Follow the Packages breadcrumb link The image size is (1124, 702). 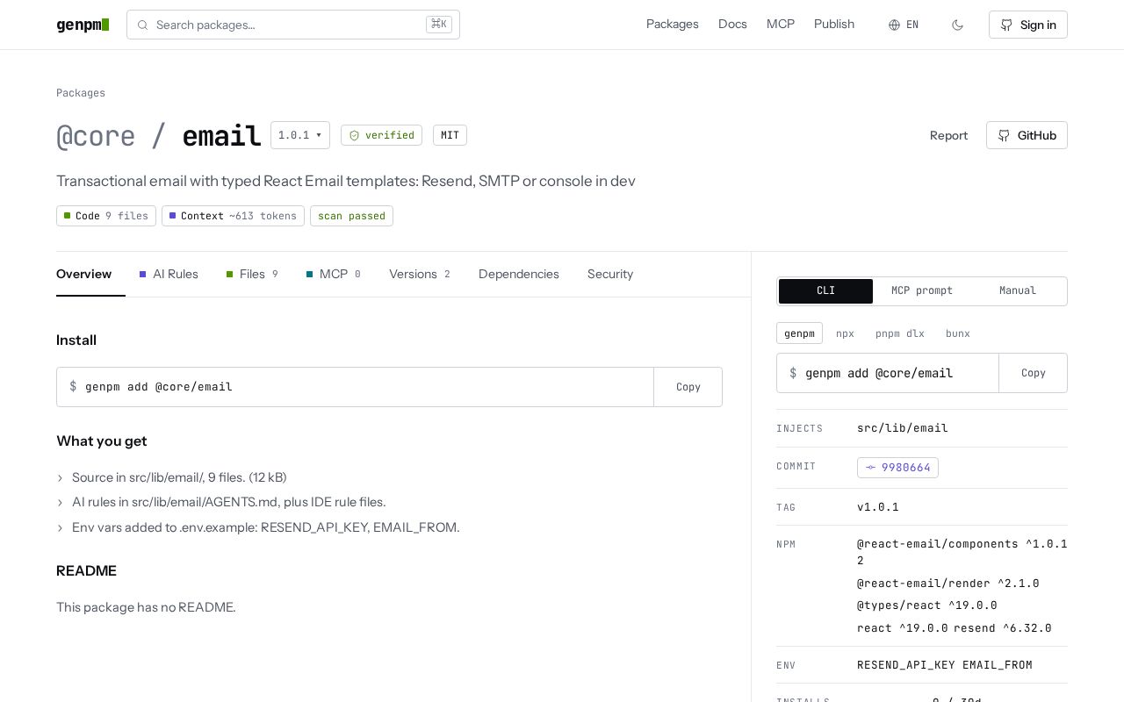(x=81, y=93)
